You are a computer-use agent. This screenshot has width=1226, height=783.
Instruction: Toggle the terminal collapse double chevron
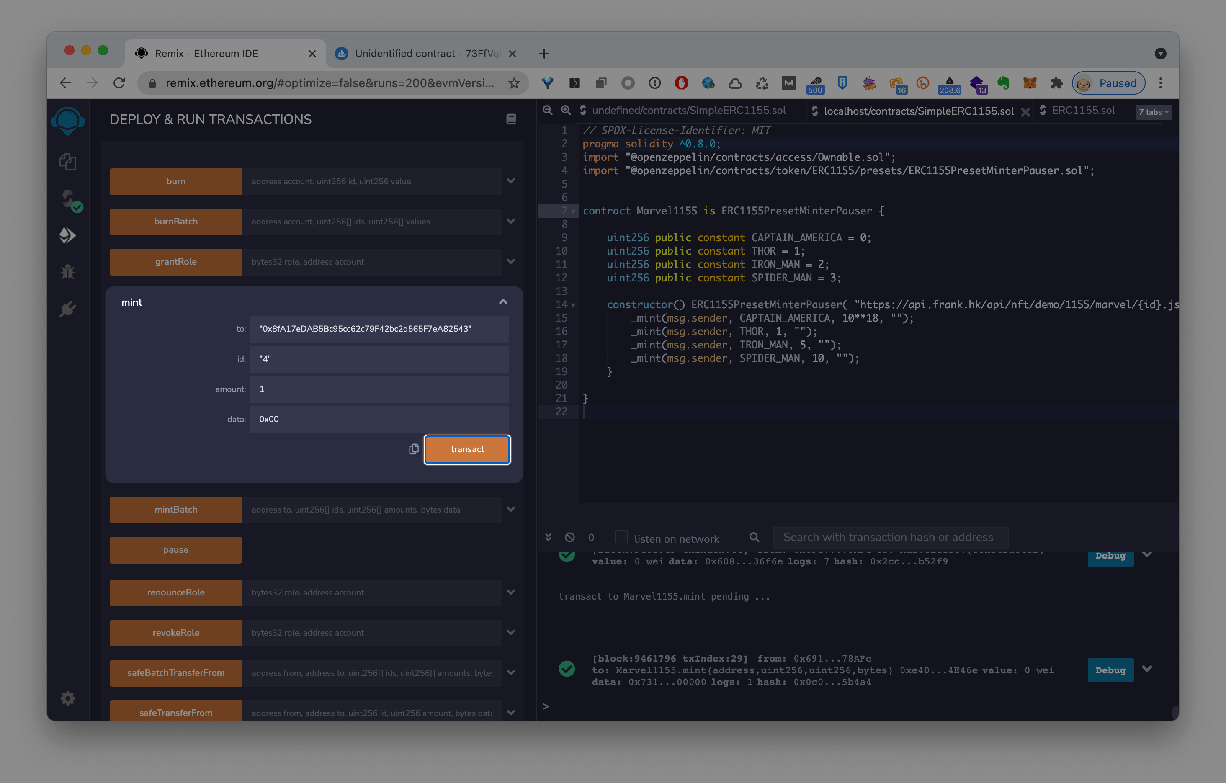pos(549,538)
